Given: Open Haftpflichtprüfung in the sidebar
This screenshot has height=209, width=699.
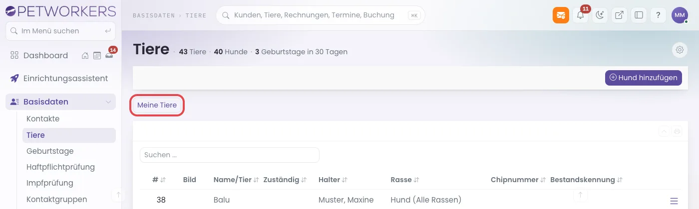Looking at the screenshot, I should tap(60, 167).
